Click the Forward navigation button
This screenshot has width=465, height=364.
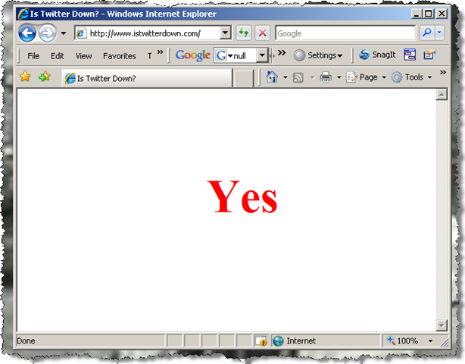click(x=47, y=33)
